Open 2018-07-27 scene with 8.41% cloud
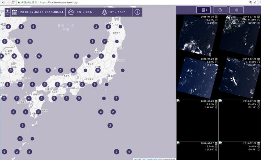This screenshot has width=261, height=160. pos(240,151)
